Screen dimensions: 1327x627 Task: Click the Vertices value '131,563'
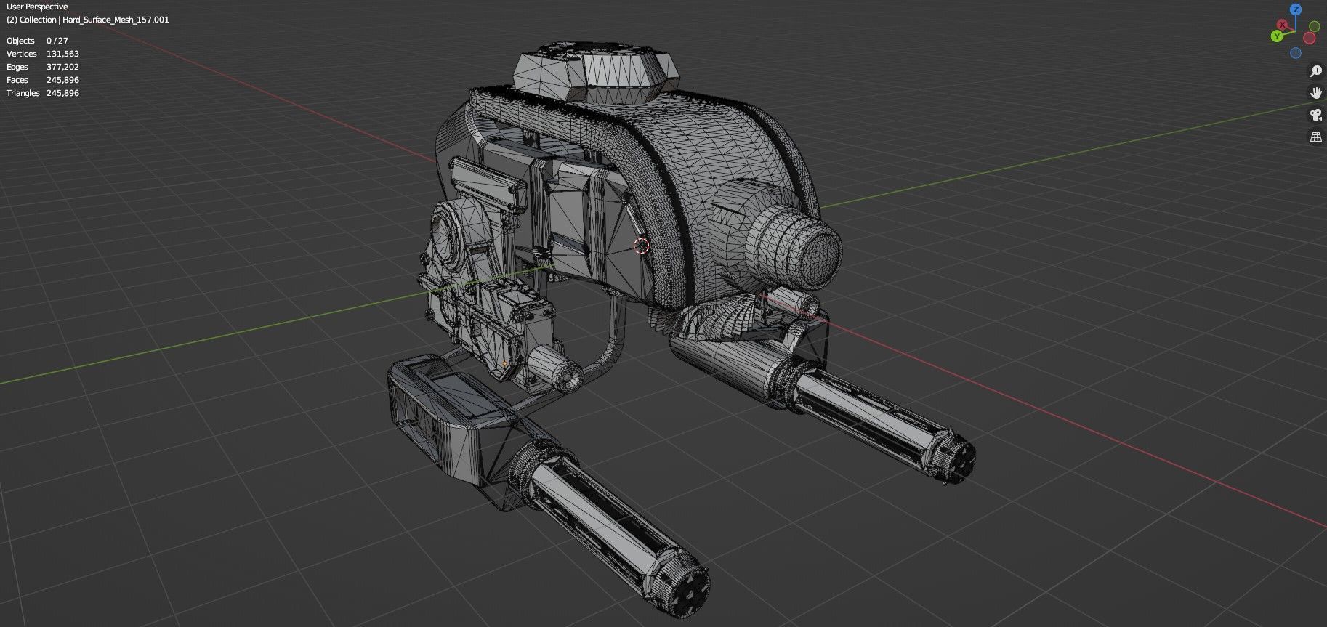(x=62, y=54)
